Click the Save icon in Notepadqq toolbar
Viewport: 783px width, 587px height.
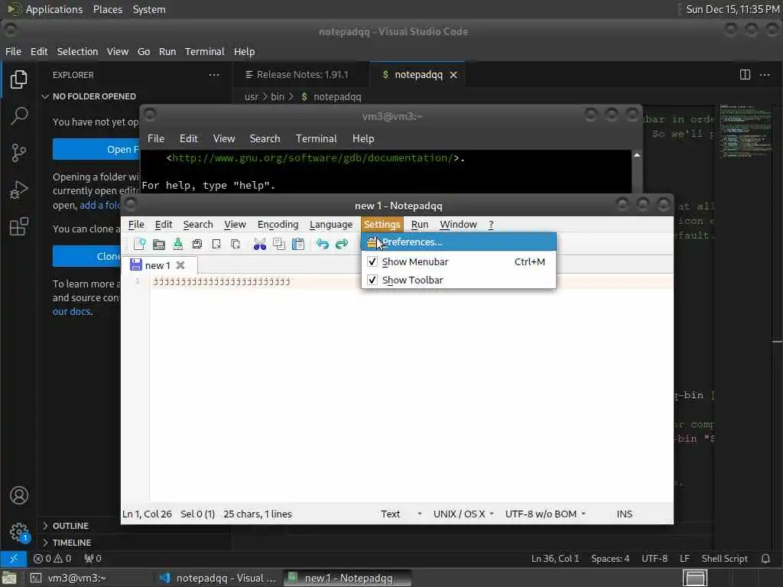point(177,244)
